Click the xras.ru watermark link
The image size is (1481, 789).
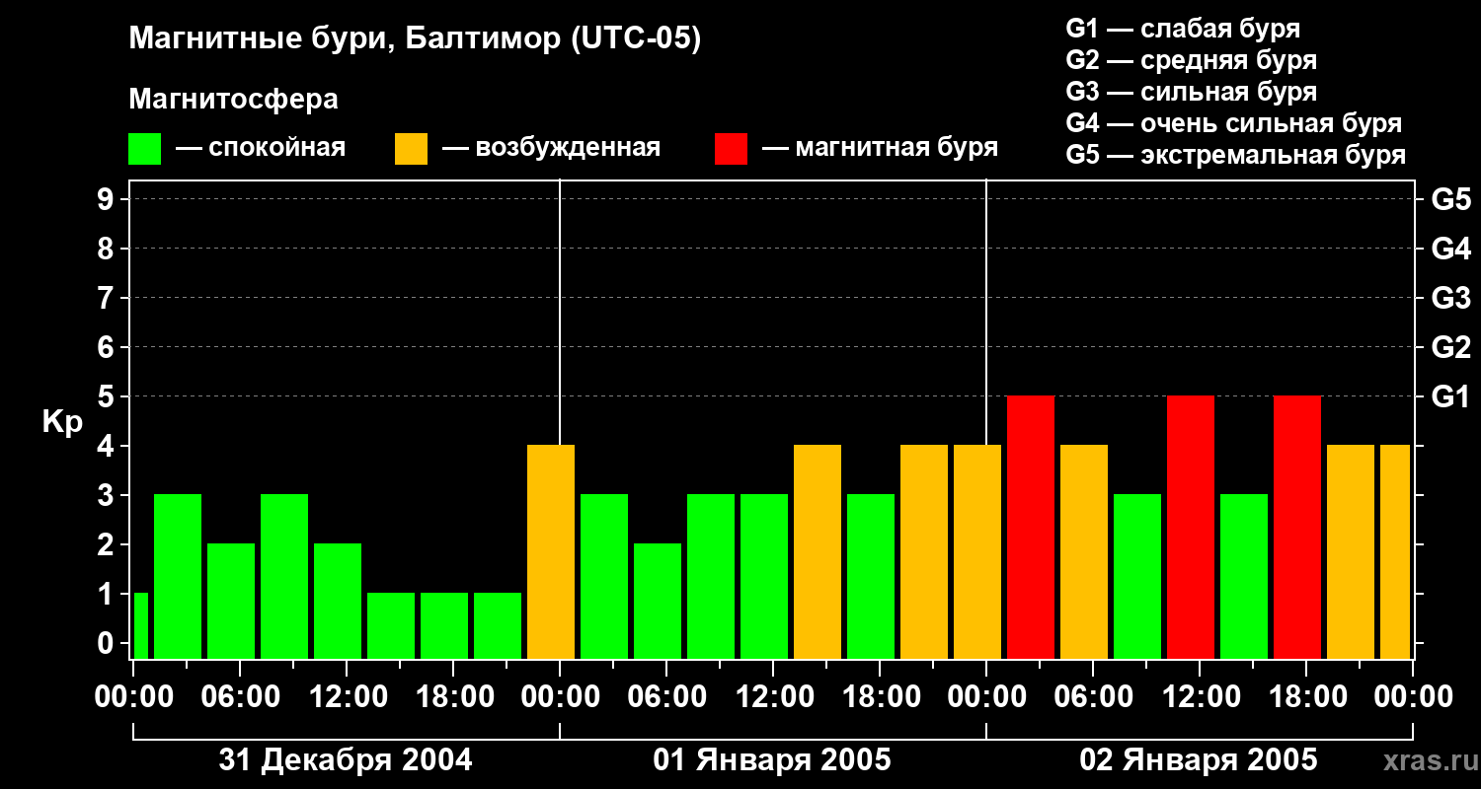[1426, 760]
